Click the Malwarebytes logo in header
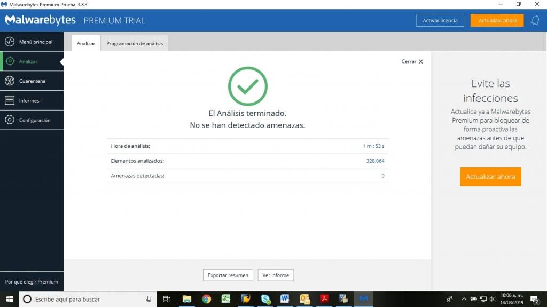547x307 pixels. [40, 20]
